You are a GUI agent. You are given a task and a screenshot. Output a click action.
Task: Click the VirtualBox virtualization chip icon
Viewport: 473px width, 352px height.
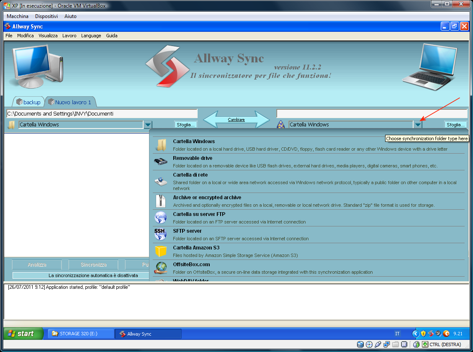404,344
